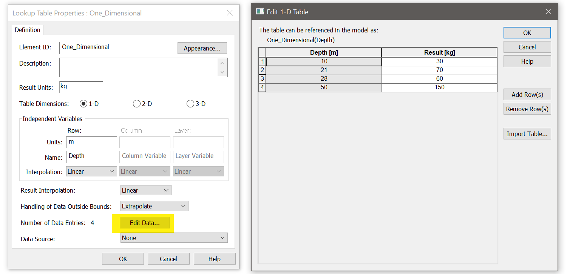Click the Edit 1-D Table window icon
Image resolution: width=567 pixels, height=274 pixels.
click(x=260, y=12)
